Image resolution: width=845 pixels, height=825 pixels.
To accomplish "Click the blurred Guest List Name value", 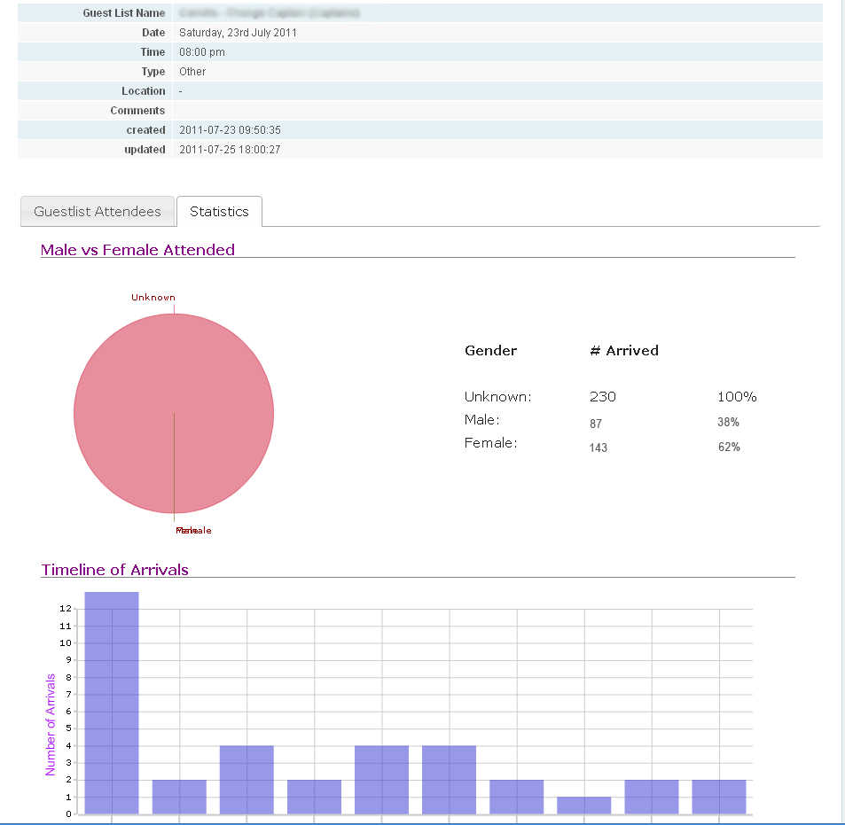I will tap(270, 13).
